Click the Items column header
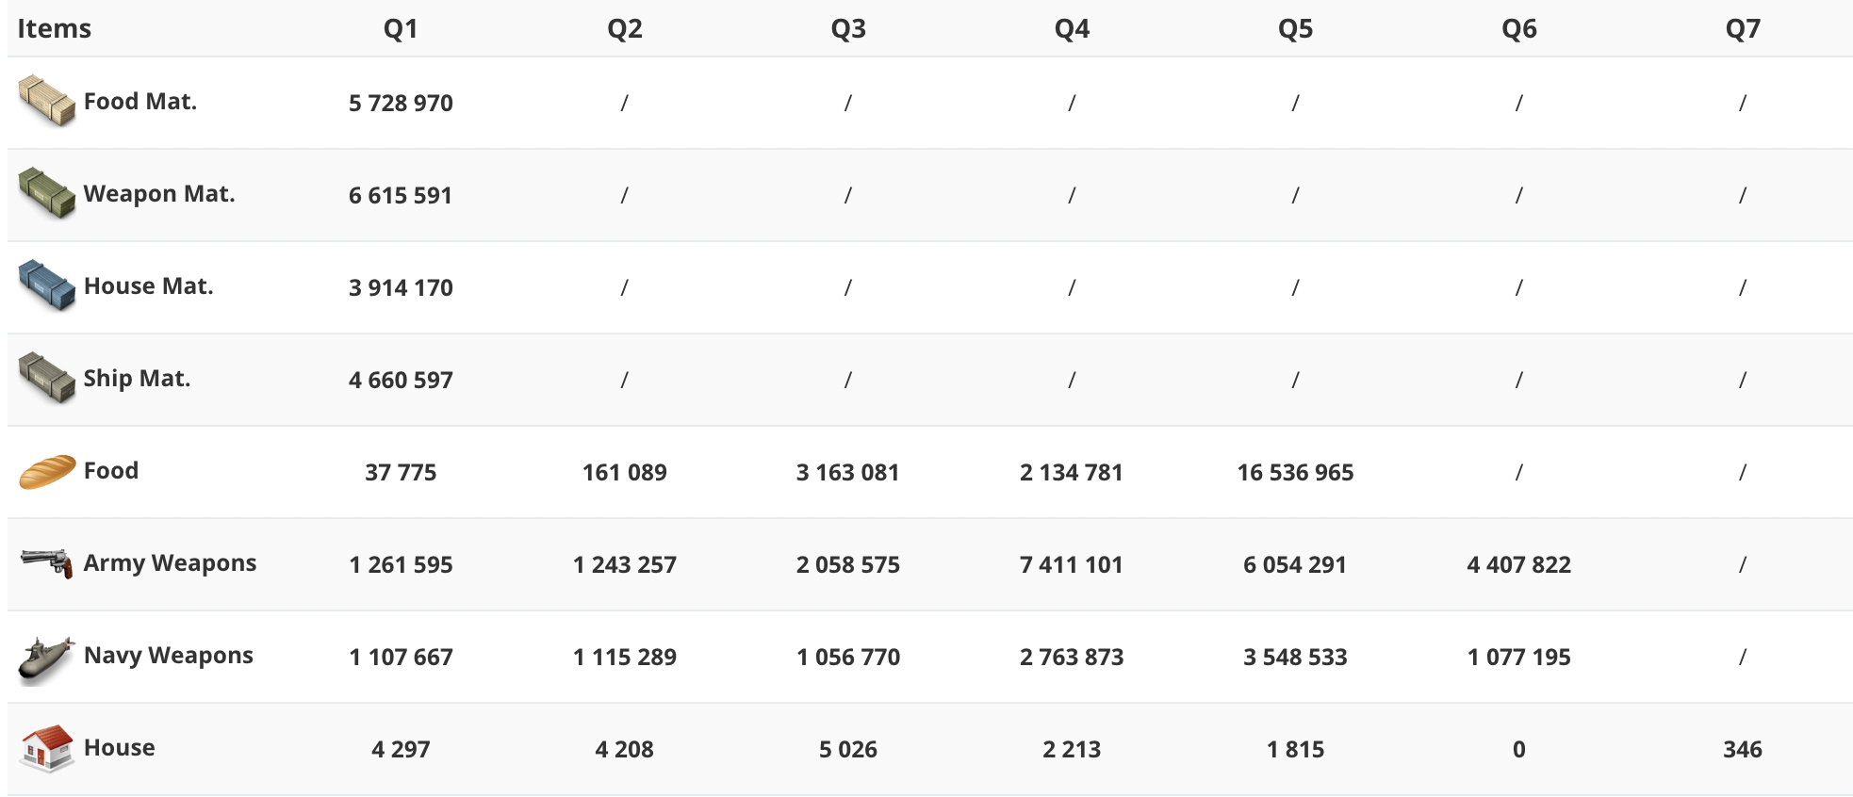1853x797 pixels. [55, 28]
